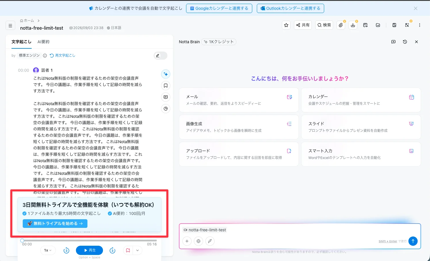Screen dimensions: 430x261
Task: Open the attachment paperclip icon
Action: (x=341, y=25)
